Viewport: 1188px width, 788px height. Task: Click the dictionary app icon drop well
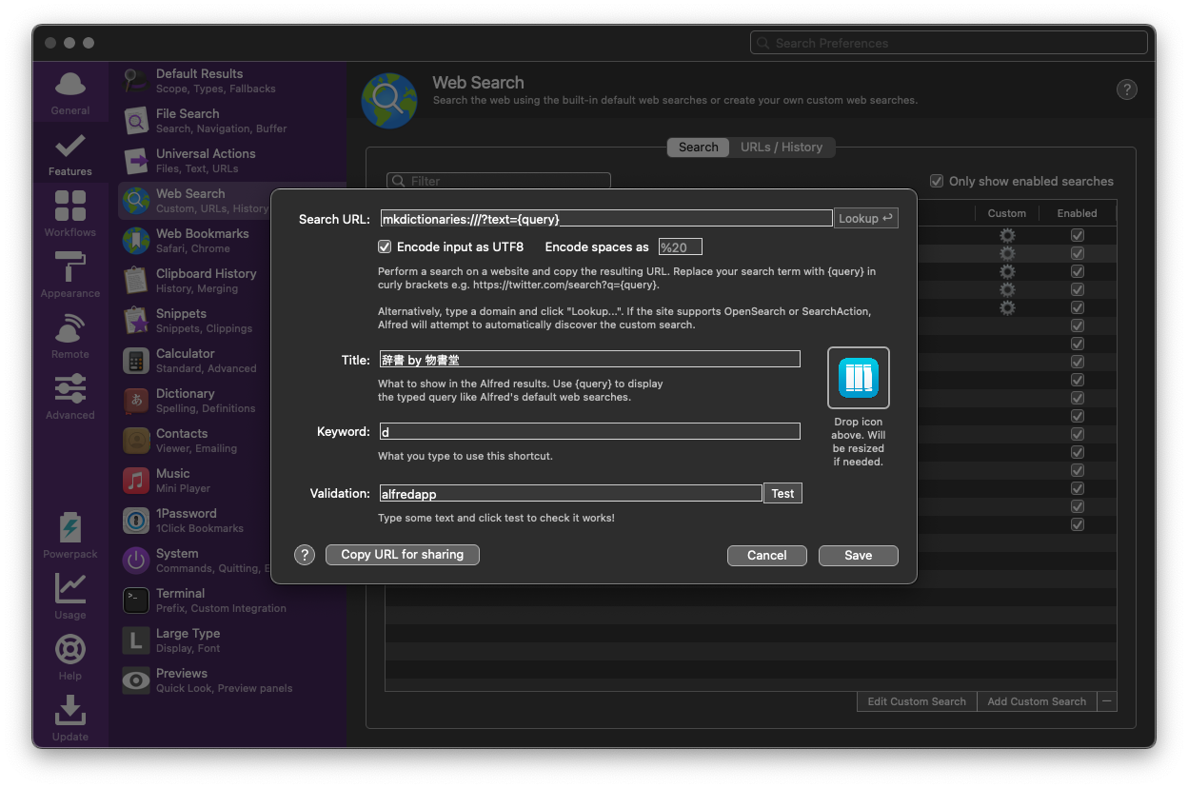coord(859,378)
